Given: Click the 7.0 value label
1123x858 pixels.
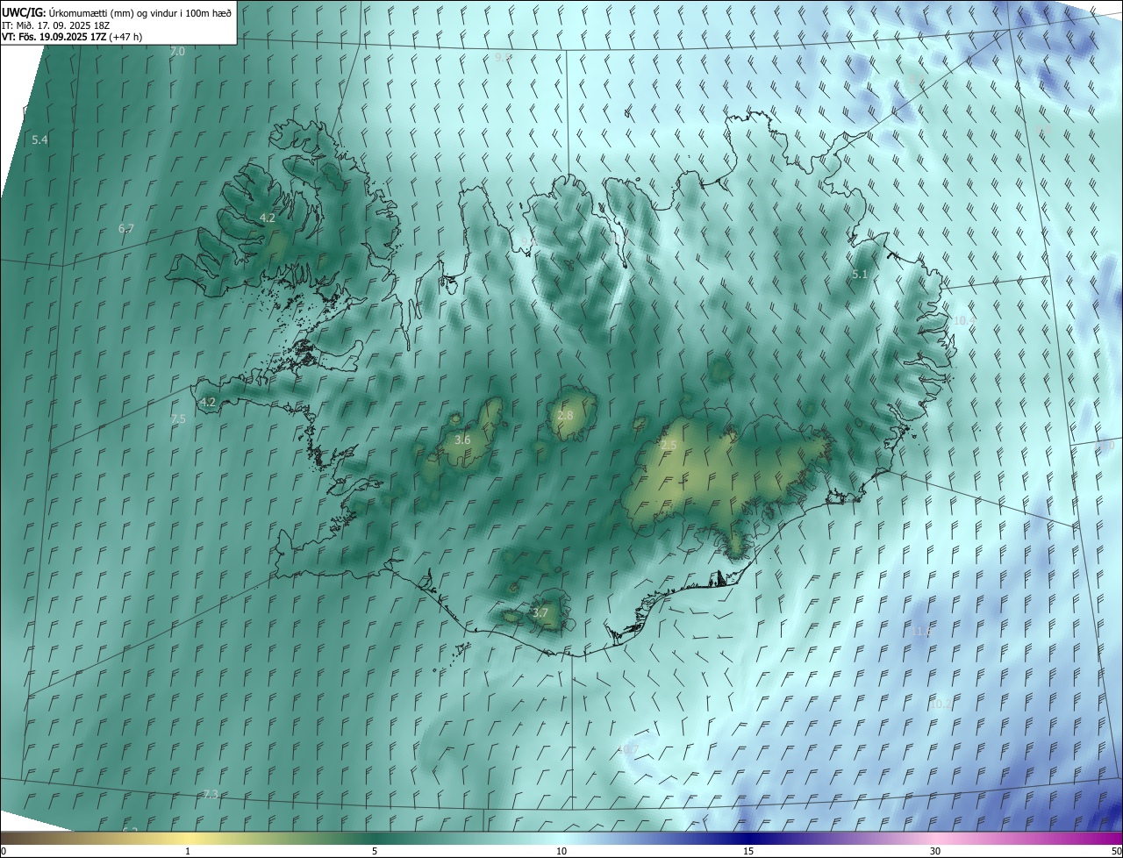Looking at the screenshot, I should click(x=177, y=52).
